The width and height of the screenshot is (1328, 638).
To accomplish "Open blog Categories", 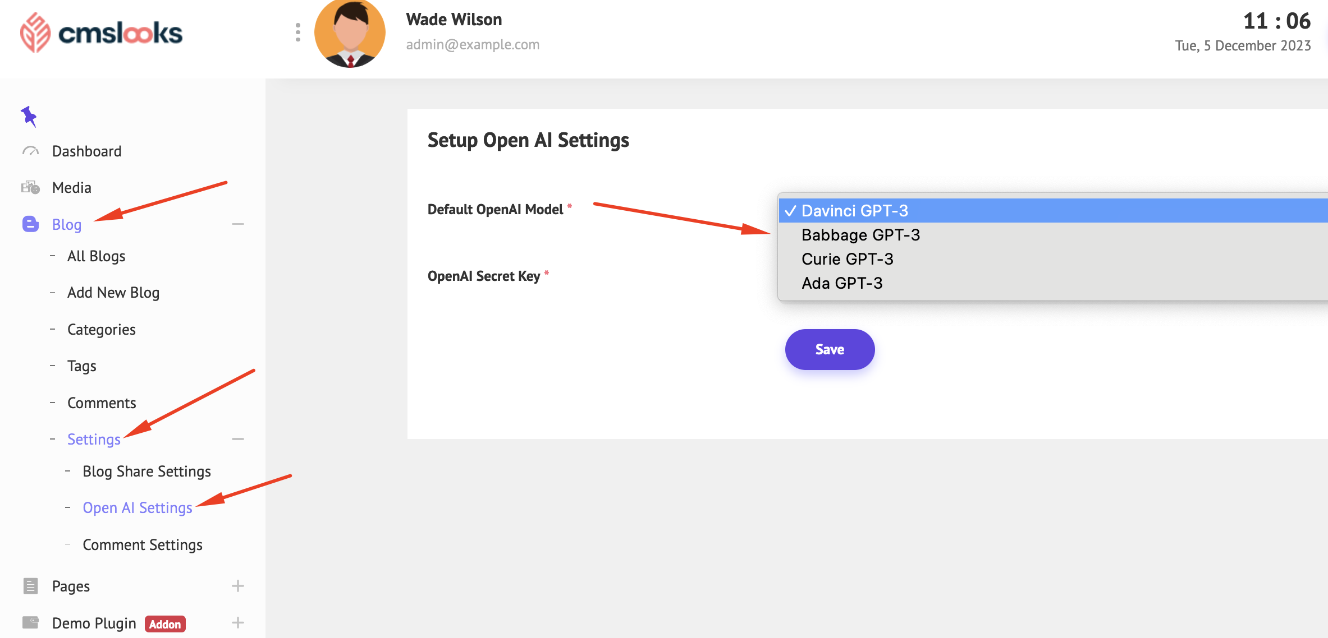I will [101, 330].
